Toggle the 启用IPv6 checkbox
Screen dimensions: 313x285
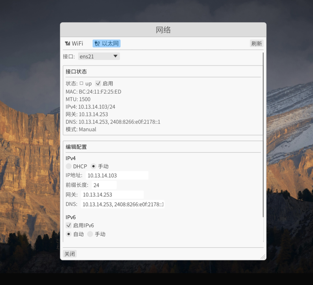tap(69, 225)
